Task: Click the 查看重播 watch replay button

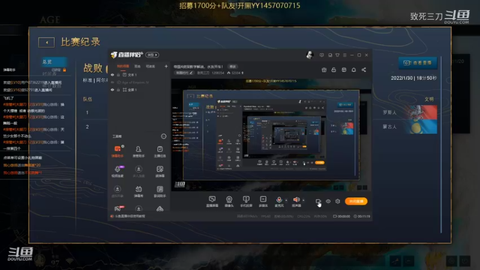Action: [418, 63]
